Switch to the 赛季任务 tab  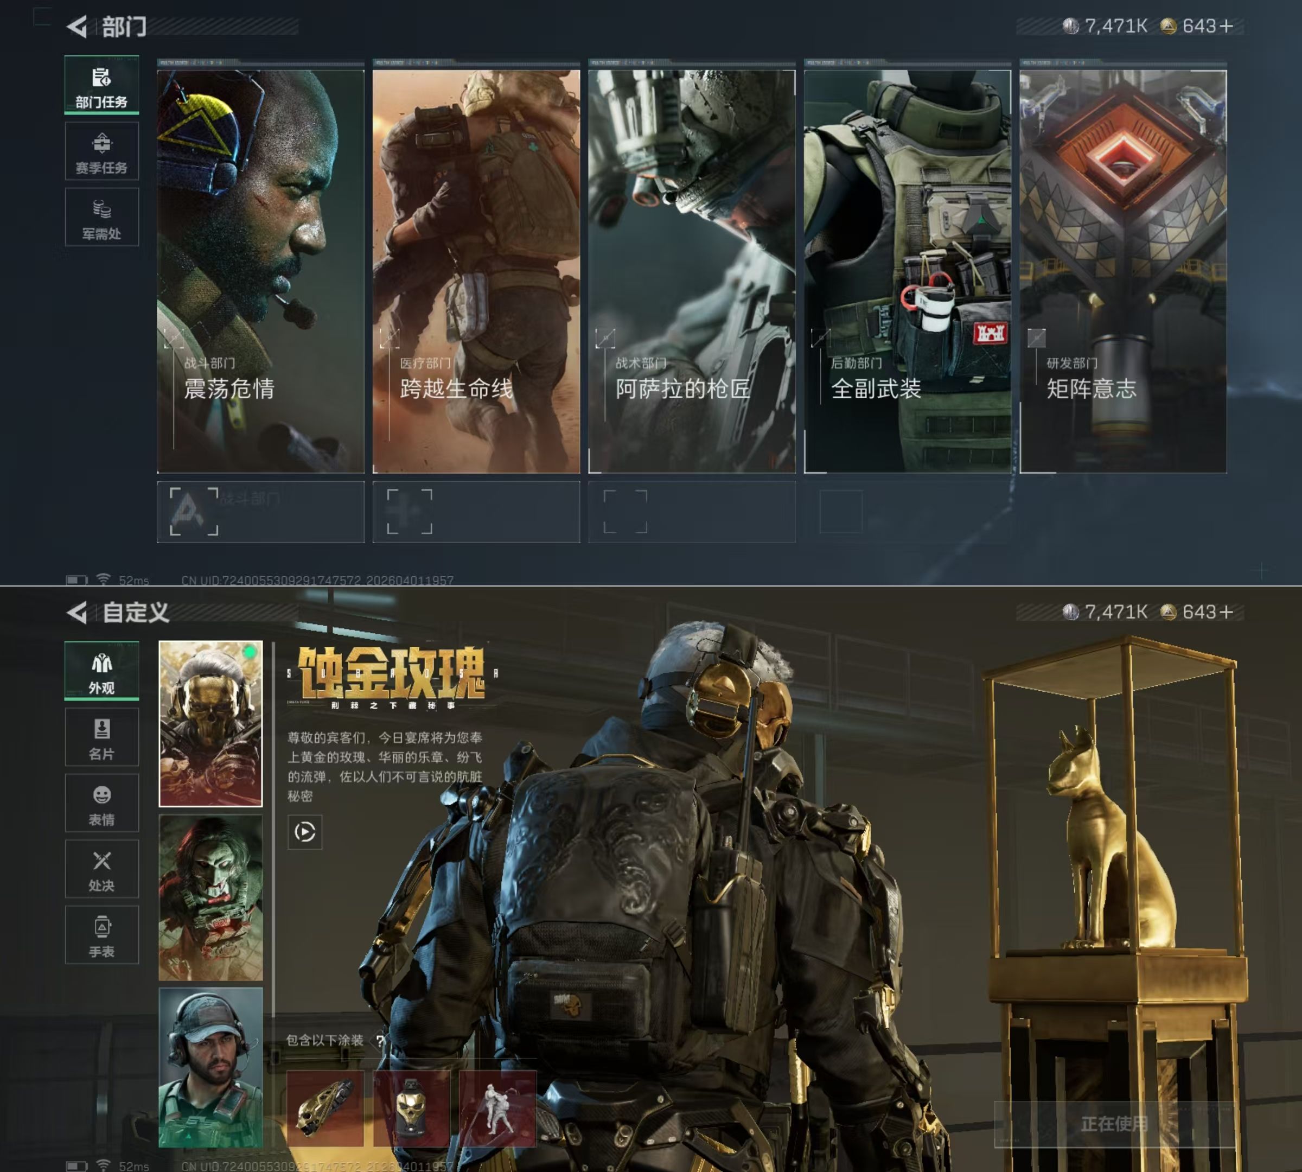tap(102, 152)
